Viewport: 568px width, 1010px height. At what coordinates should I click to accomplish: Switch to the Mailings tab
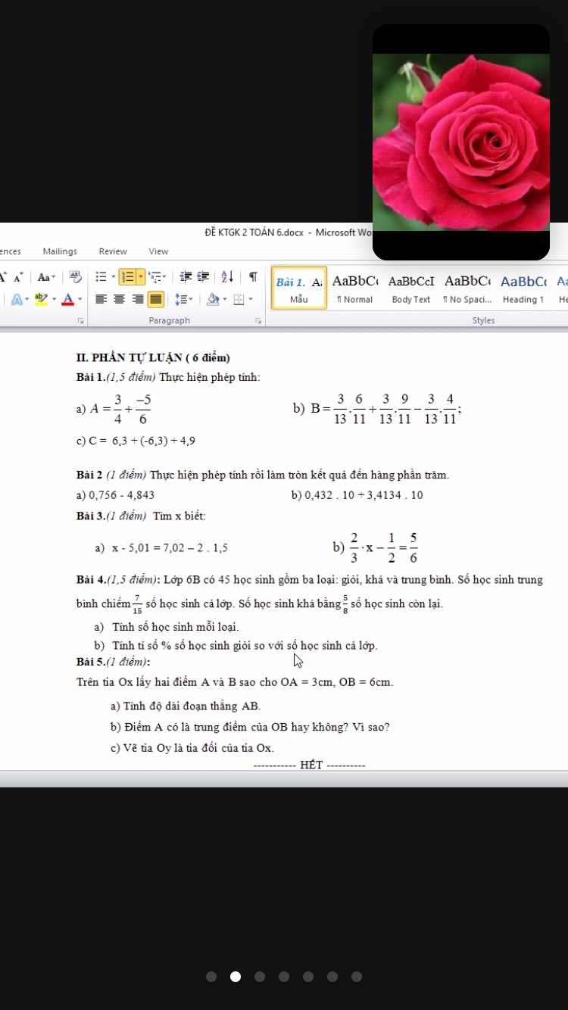coord(60,251)
